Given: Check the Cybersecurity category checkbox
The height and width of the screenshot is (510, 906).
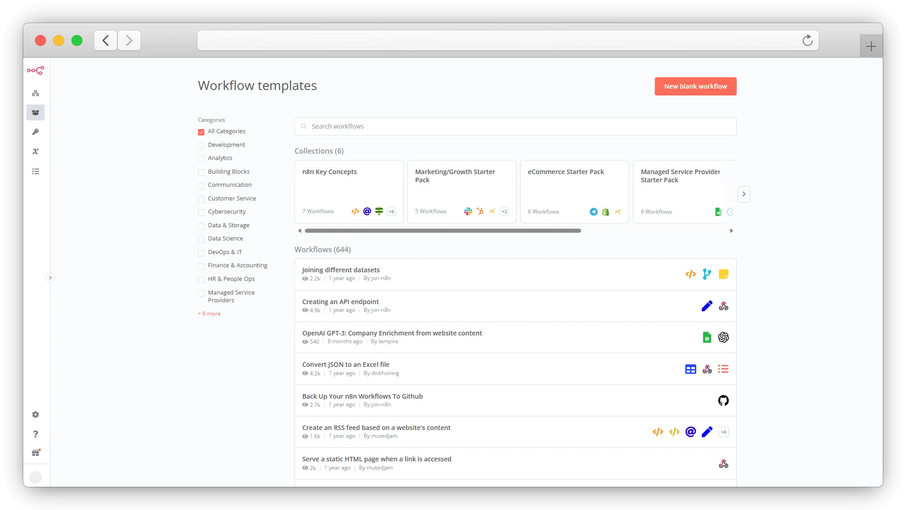Looking at the screenshot, I should pos(201,212).
